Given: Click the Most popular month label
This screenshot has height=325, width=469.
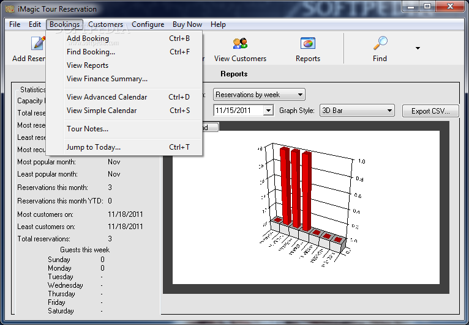Looking at the screenshot, I should click(x=47, y=162).
